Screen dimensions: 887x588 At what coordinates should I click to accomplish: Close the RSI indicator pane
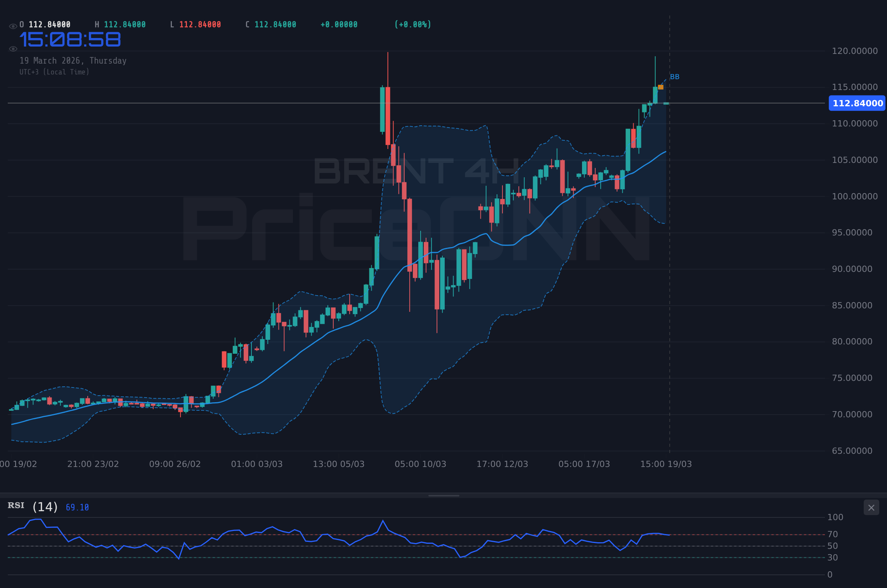click(871, 508)
